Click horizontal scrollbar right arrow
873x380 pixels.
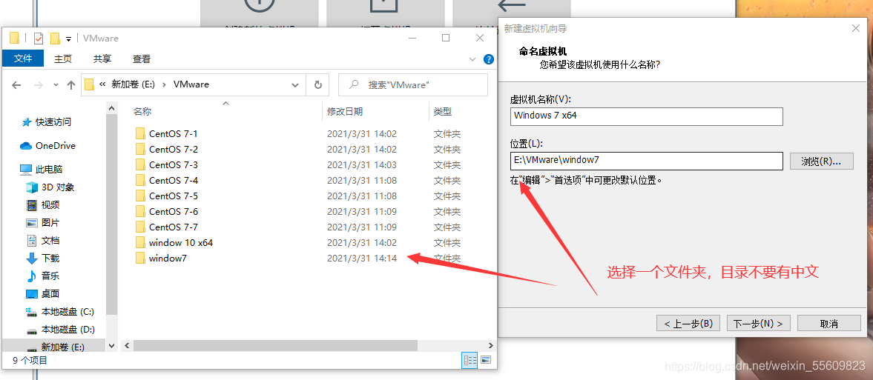click(490, 345)
